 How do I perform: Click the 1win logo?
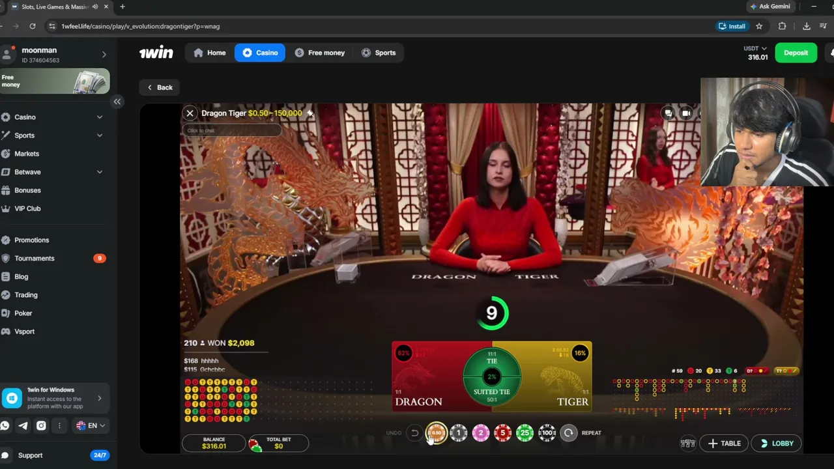[156, 53]
